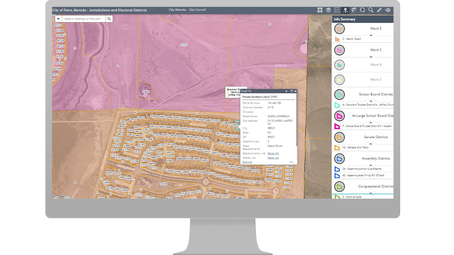Open the Layer List stacked-layers icon

328,10
